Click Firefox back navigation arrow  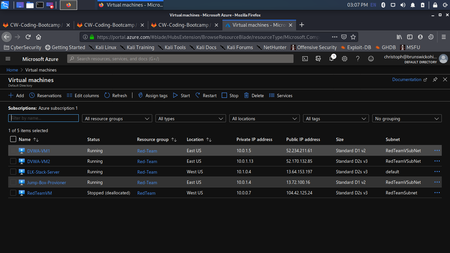[x=7, y=37]
